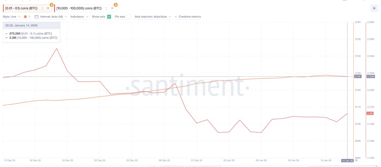Click the interval ruler icon

coord(36,17)
